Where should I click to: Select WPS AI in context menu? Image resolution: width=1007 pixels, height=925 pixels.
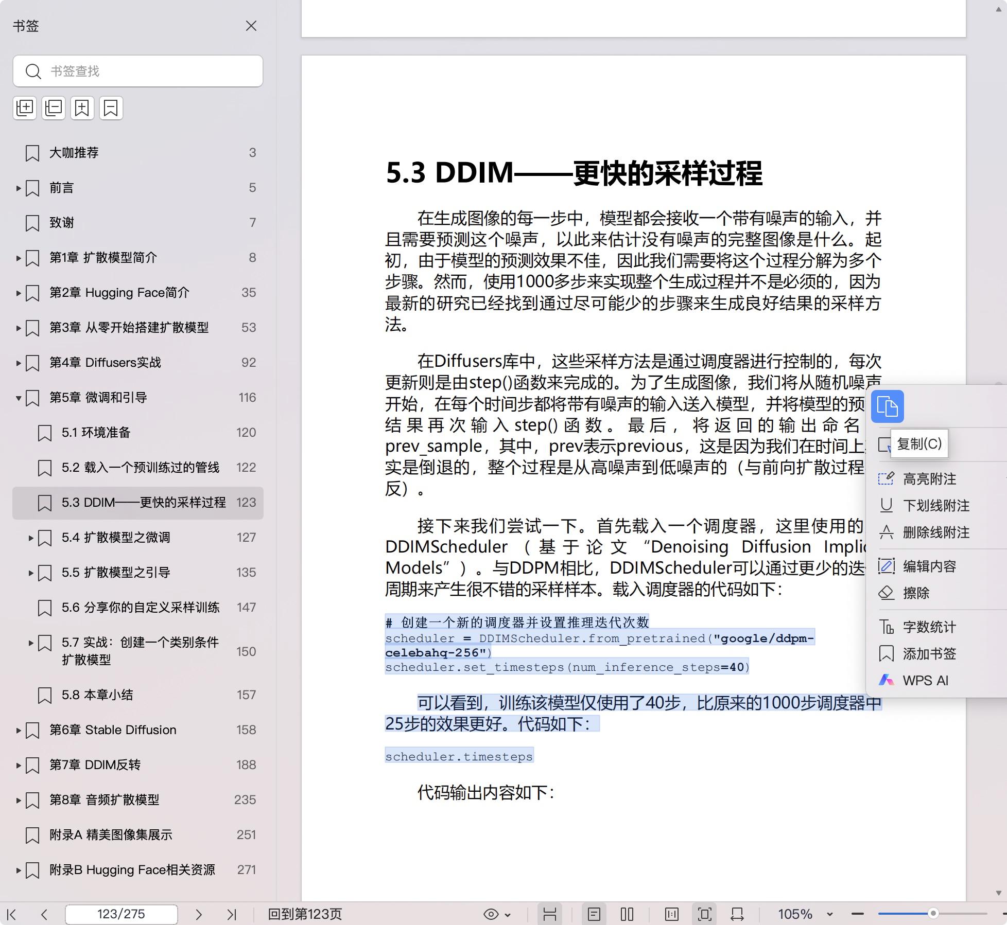(x=925, y=681)
